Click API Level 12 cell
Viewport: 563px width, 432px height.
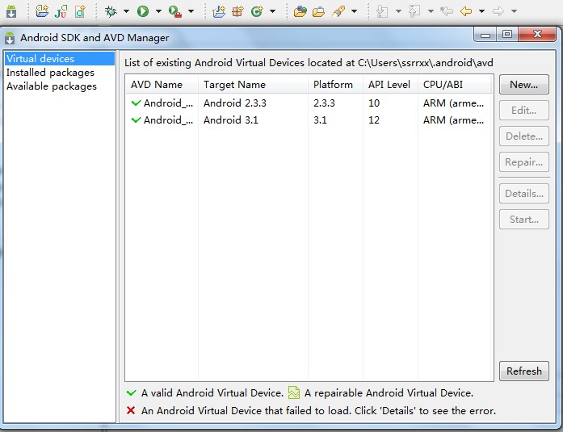click(x=374, y=120)
